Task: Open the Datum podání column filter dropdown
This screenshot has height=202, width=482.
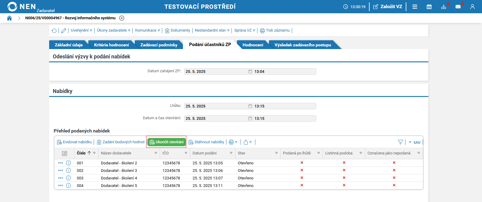Action: [231, 153]
